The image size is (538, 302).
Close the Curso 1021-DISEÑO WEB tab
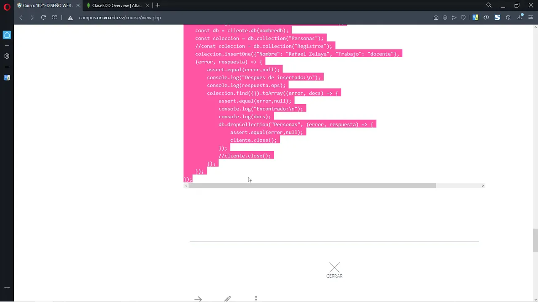(x=78, y=5)
